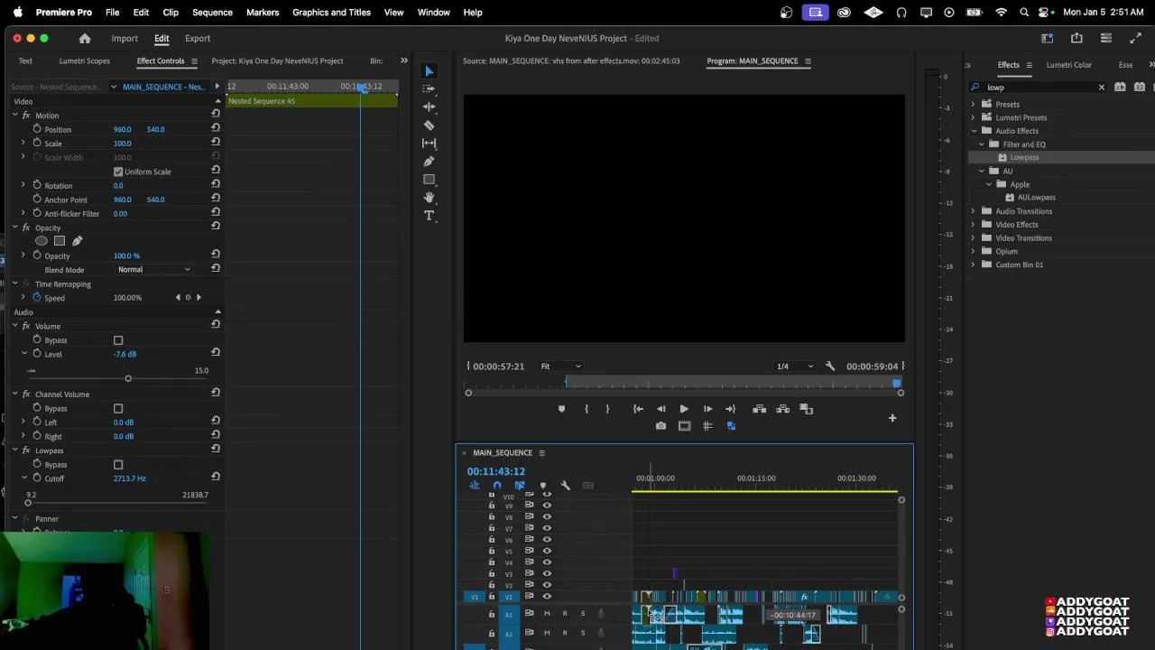Enable Volume Bypass checkbox
1155x650 pixels.
pyautogui.click(x=118, y=340)
